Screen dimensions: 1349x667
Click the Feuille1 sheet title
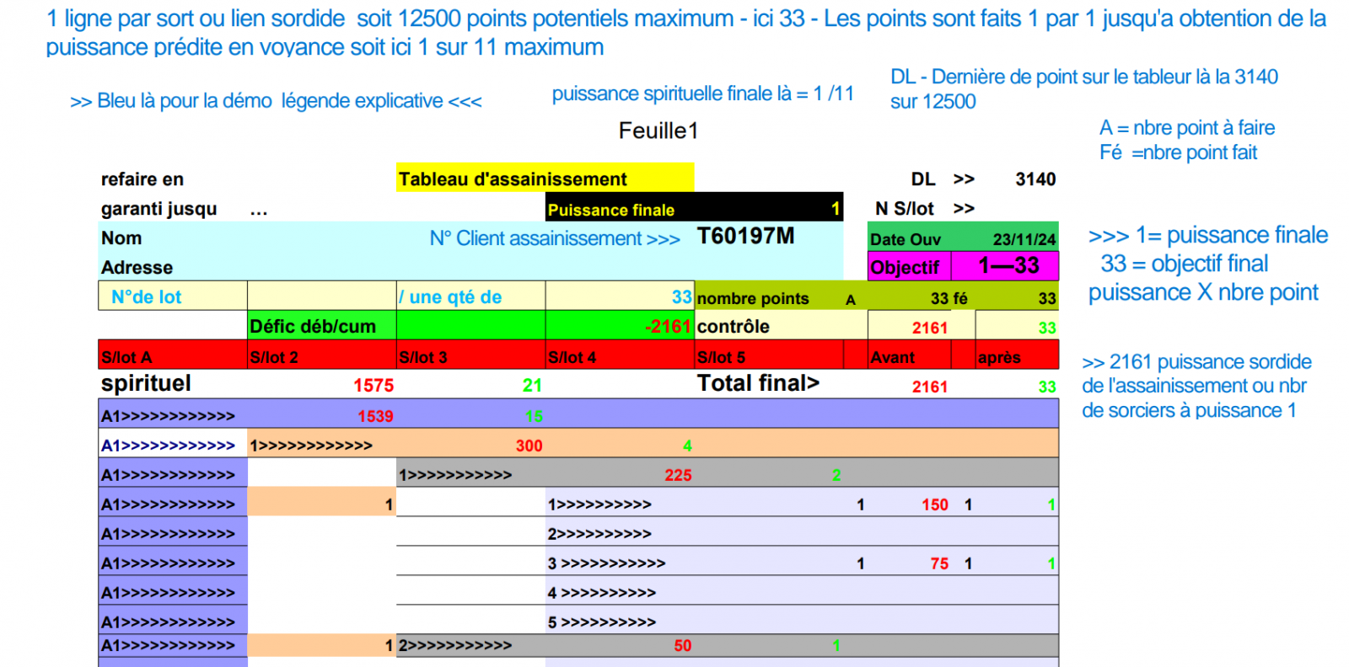click(658, 131)
